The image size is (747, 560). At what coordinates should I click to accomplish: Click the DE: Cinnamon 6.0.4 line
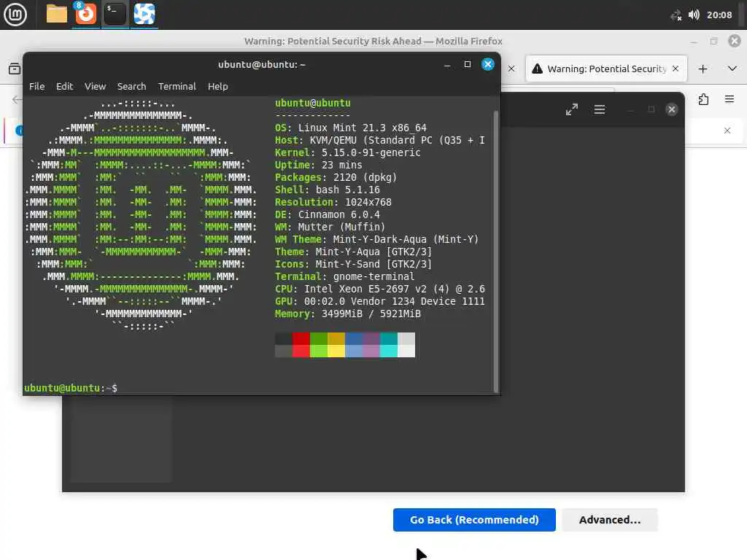(328, 214)
